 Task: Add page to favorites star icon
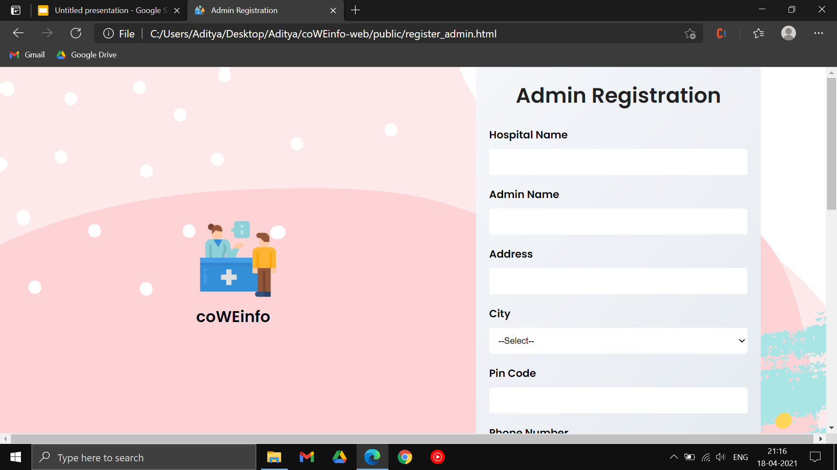tap(690, 34)
